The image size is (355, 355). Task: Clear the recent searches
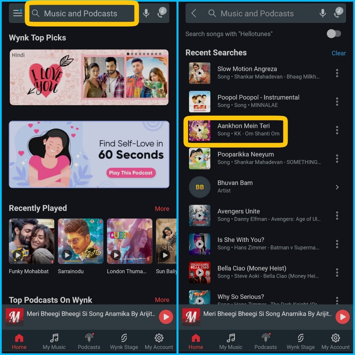[x=339, y=53]
